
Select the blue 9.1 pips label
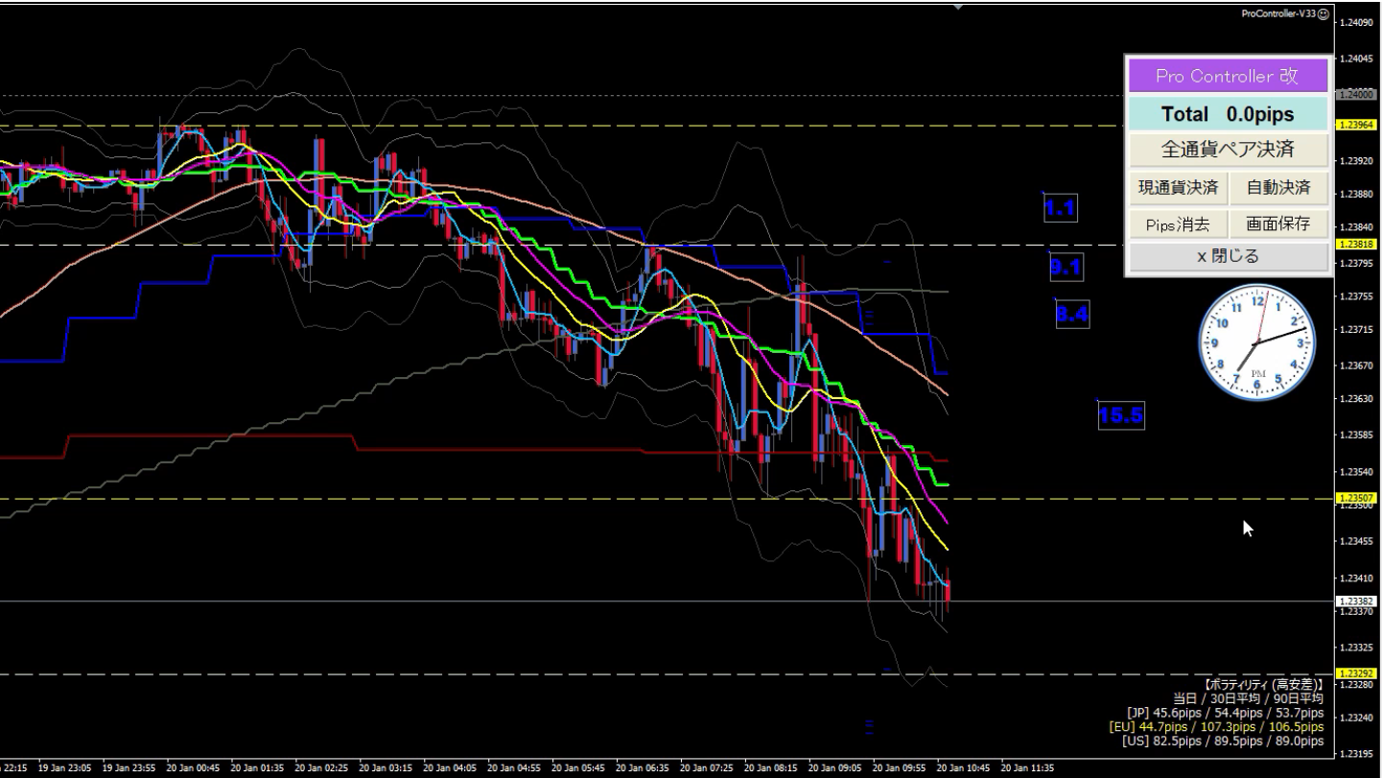click(x=1066, y=268)
